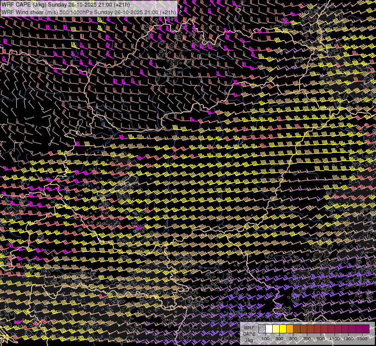The height and width of the screenshot is (346, 376).
Task: Click the legend value 1500
Action: pyautogui.click(x=362, y=339)
